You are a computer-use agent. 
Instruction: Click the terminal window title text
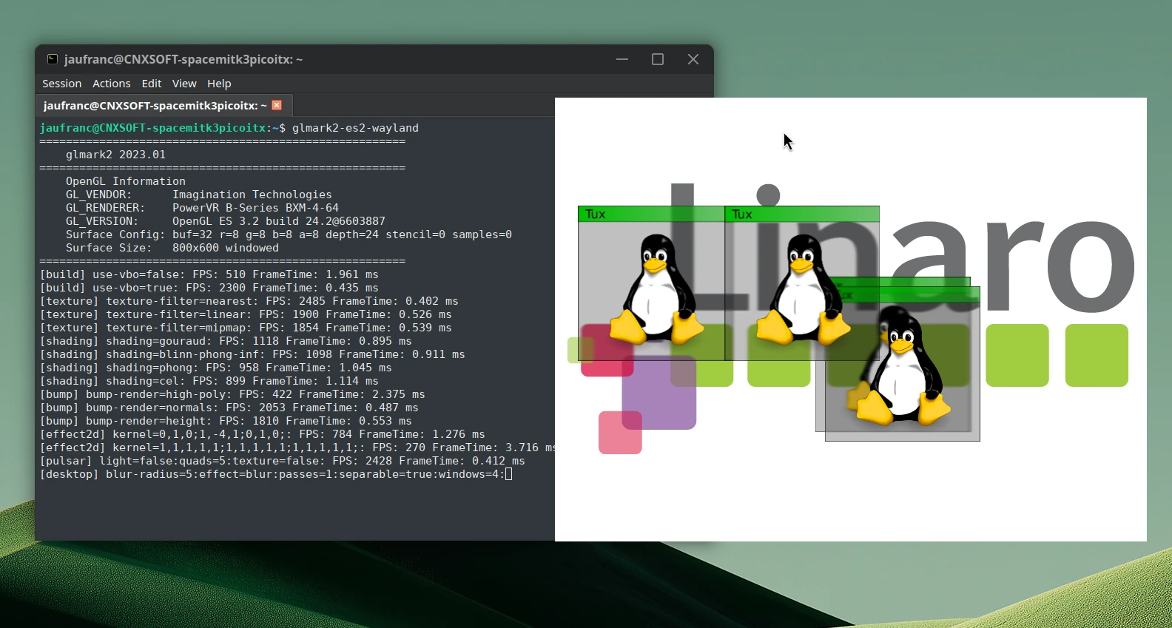pyautogui.click(x=183, y=59)
